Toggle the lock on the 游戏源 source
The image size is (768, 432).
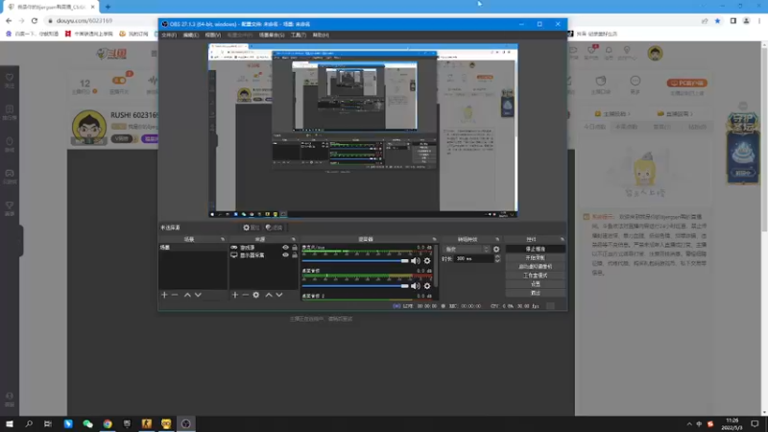295,248
